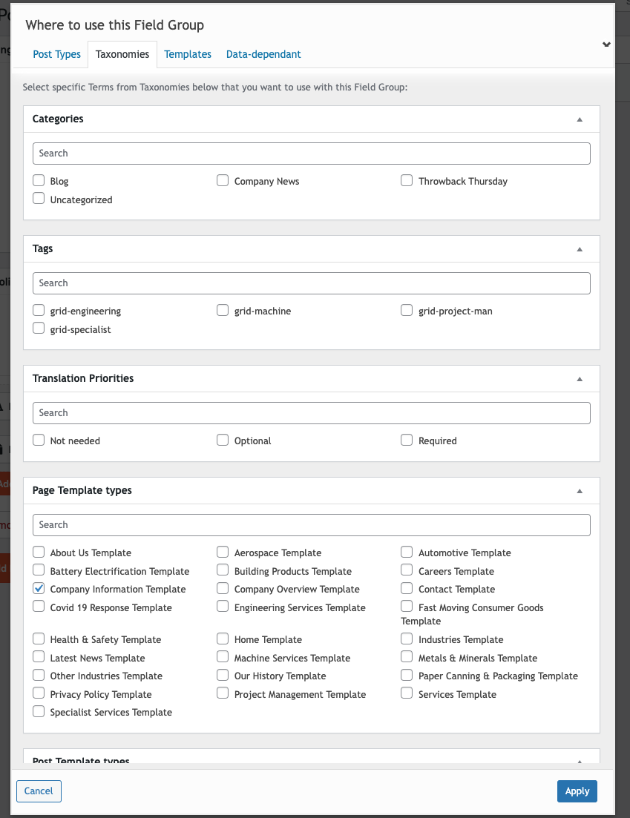
Task: Check Other Industries Template
Action: pos(39,675)
